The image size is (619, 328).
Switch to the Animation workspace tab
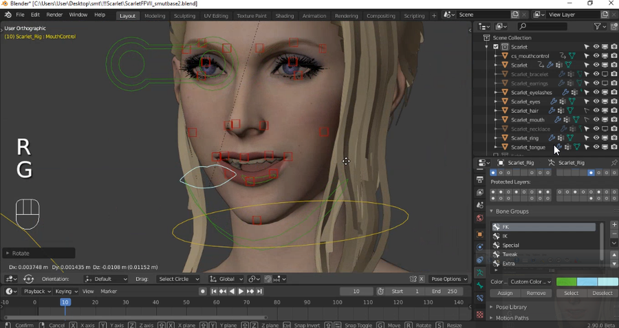coord(314,16)
